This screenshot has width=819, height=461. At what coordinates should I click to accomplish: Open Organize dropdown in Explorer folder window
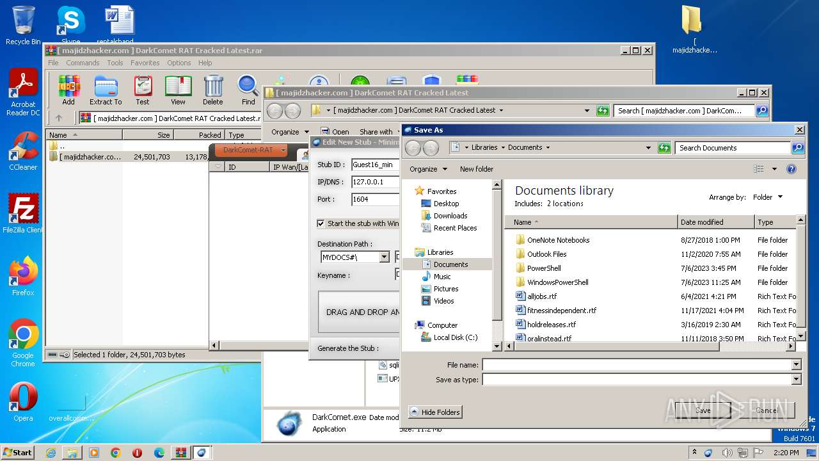tap(289, 132)
